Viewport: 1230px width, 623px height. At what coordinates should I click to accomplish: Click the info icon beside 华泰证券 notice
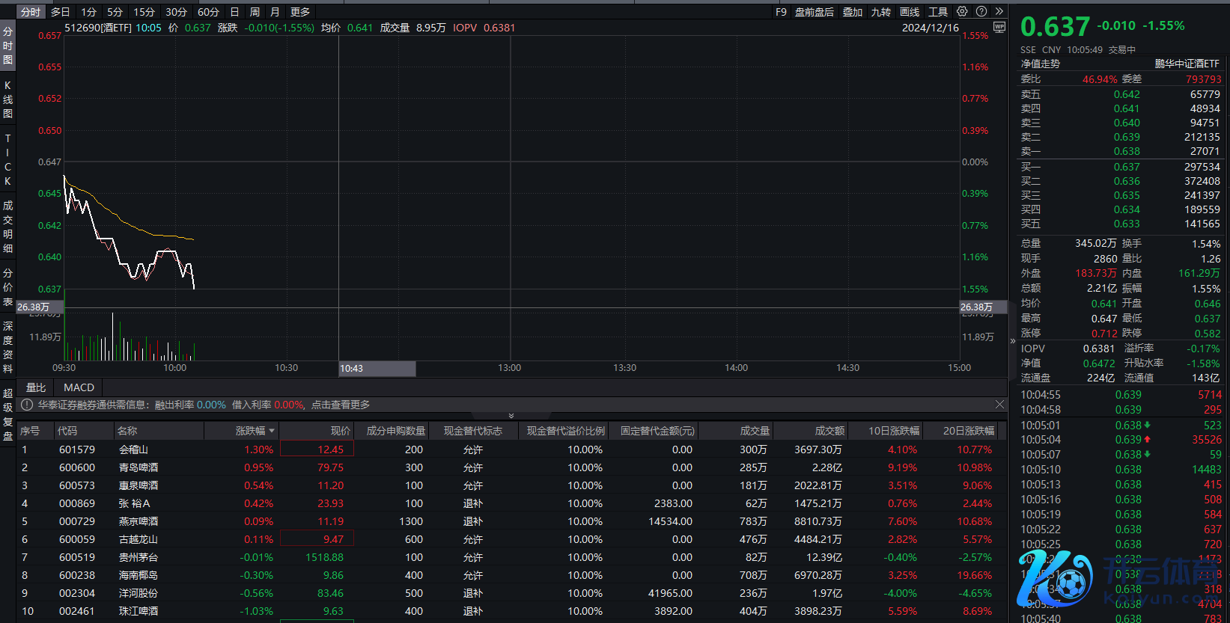pos(27,405)
